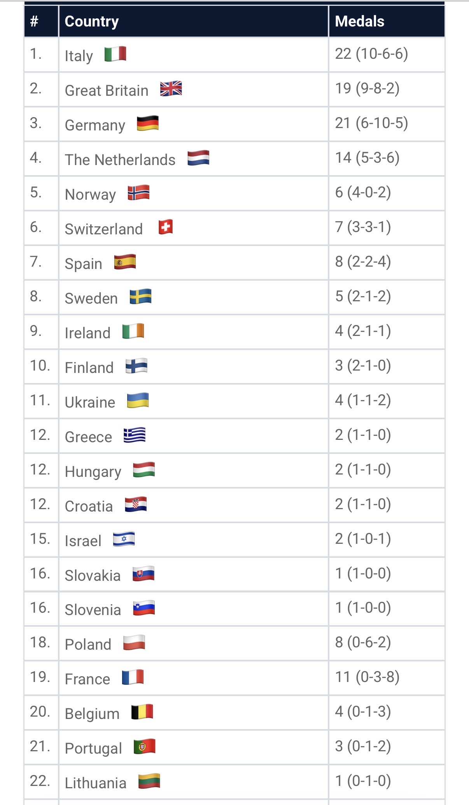Tap the Netherlands flag icon
469x805 pixels.
(x=198, y=158)
